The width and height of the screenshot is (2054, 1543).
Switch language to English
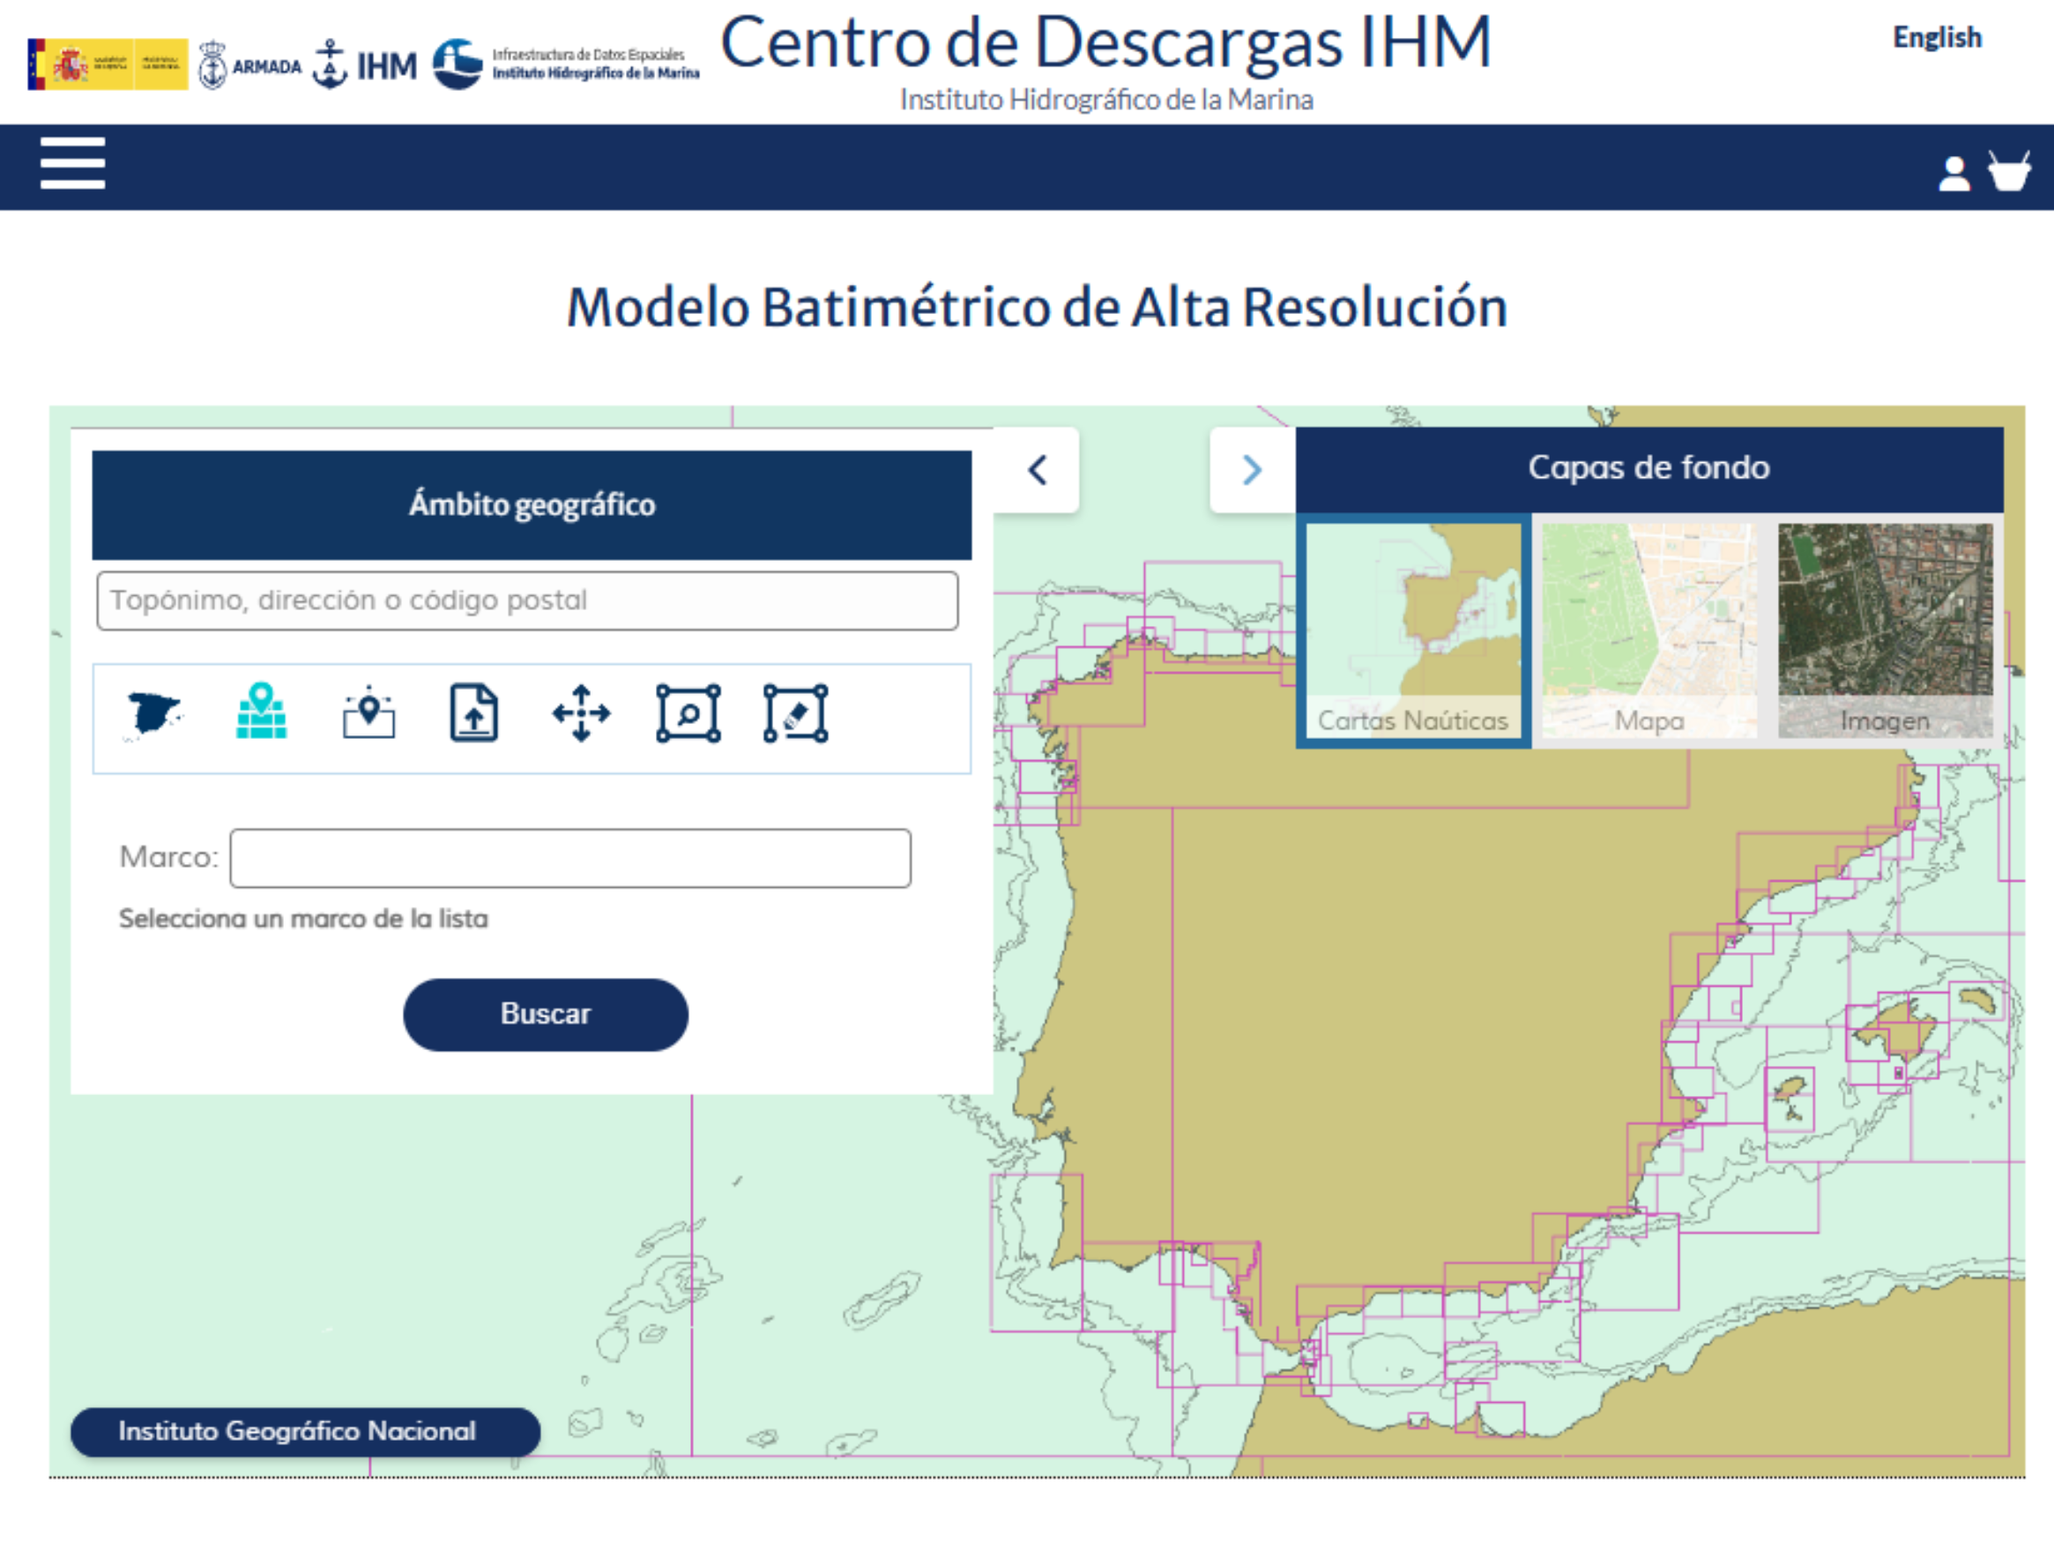point(1937,37)
